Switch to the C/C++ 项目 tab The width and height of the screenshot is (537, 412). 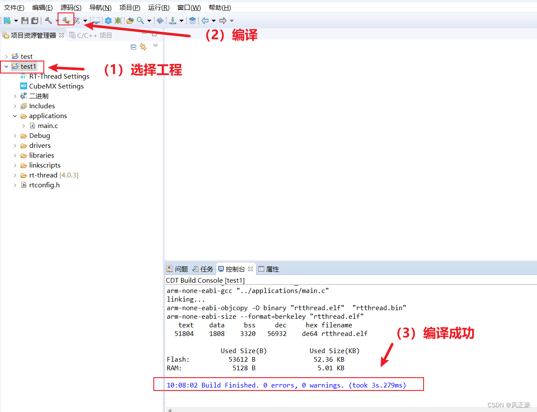pos(91,35)
